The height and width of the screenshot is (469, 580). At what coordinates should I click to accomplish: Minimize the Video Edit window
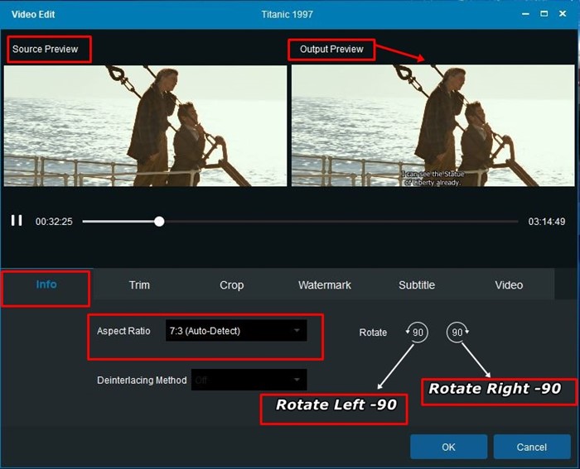[525, 14]
